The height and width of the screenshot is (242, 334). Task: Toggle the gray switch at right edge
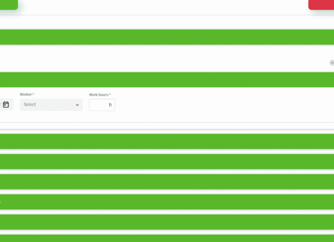click(x=332, y=63)
